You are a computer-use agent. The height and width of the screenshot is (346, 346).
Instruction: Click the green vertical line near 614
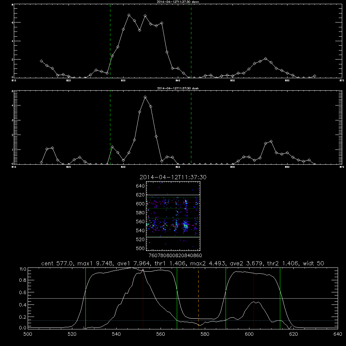tap(280, 298)
